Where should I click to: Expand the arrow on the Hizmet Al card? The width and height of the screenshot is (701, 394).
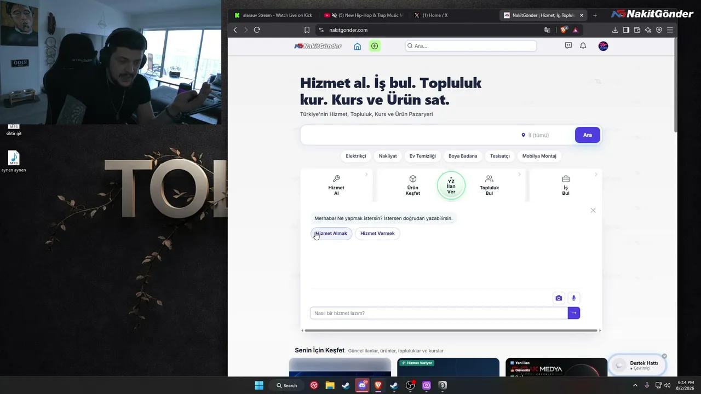coord(366,175)
